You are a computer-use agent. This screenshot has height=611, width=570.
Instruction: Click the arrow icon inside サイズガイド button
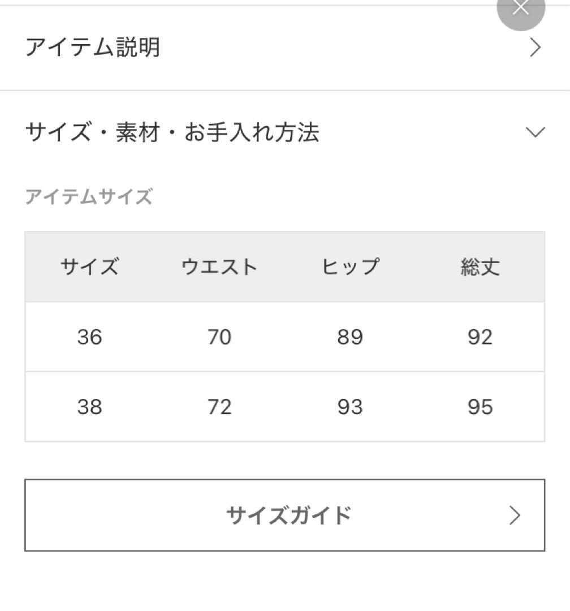(515, 515)
